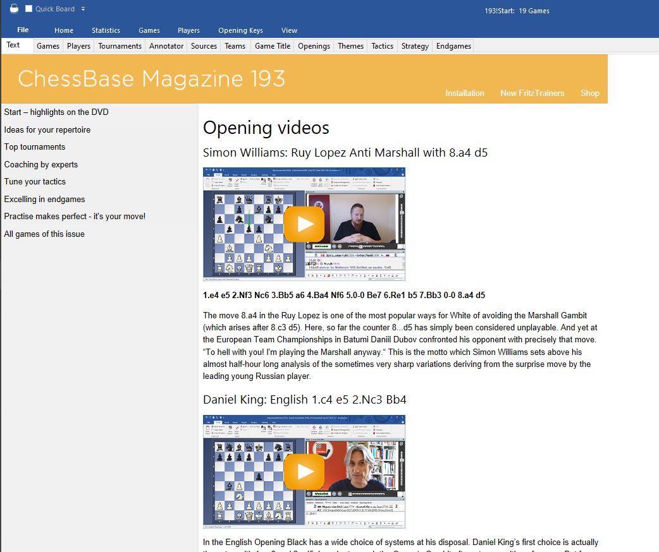Expand the Quick Access toolbar customize arrow
Viewport: 659px width, 552px height.
tap(82, 9)
